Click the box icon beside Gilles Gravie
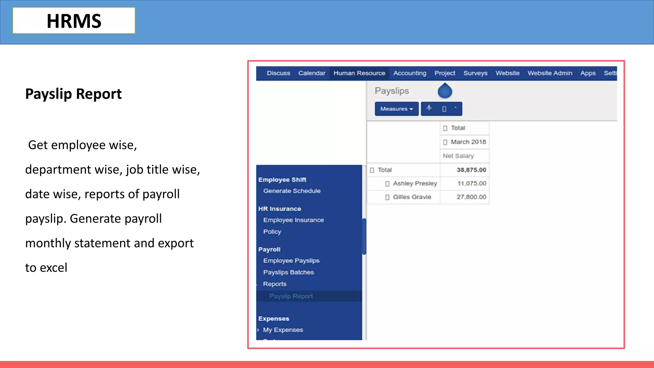Image resolution: width=654 pixels, height=368 pixels. pos(387,197)
